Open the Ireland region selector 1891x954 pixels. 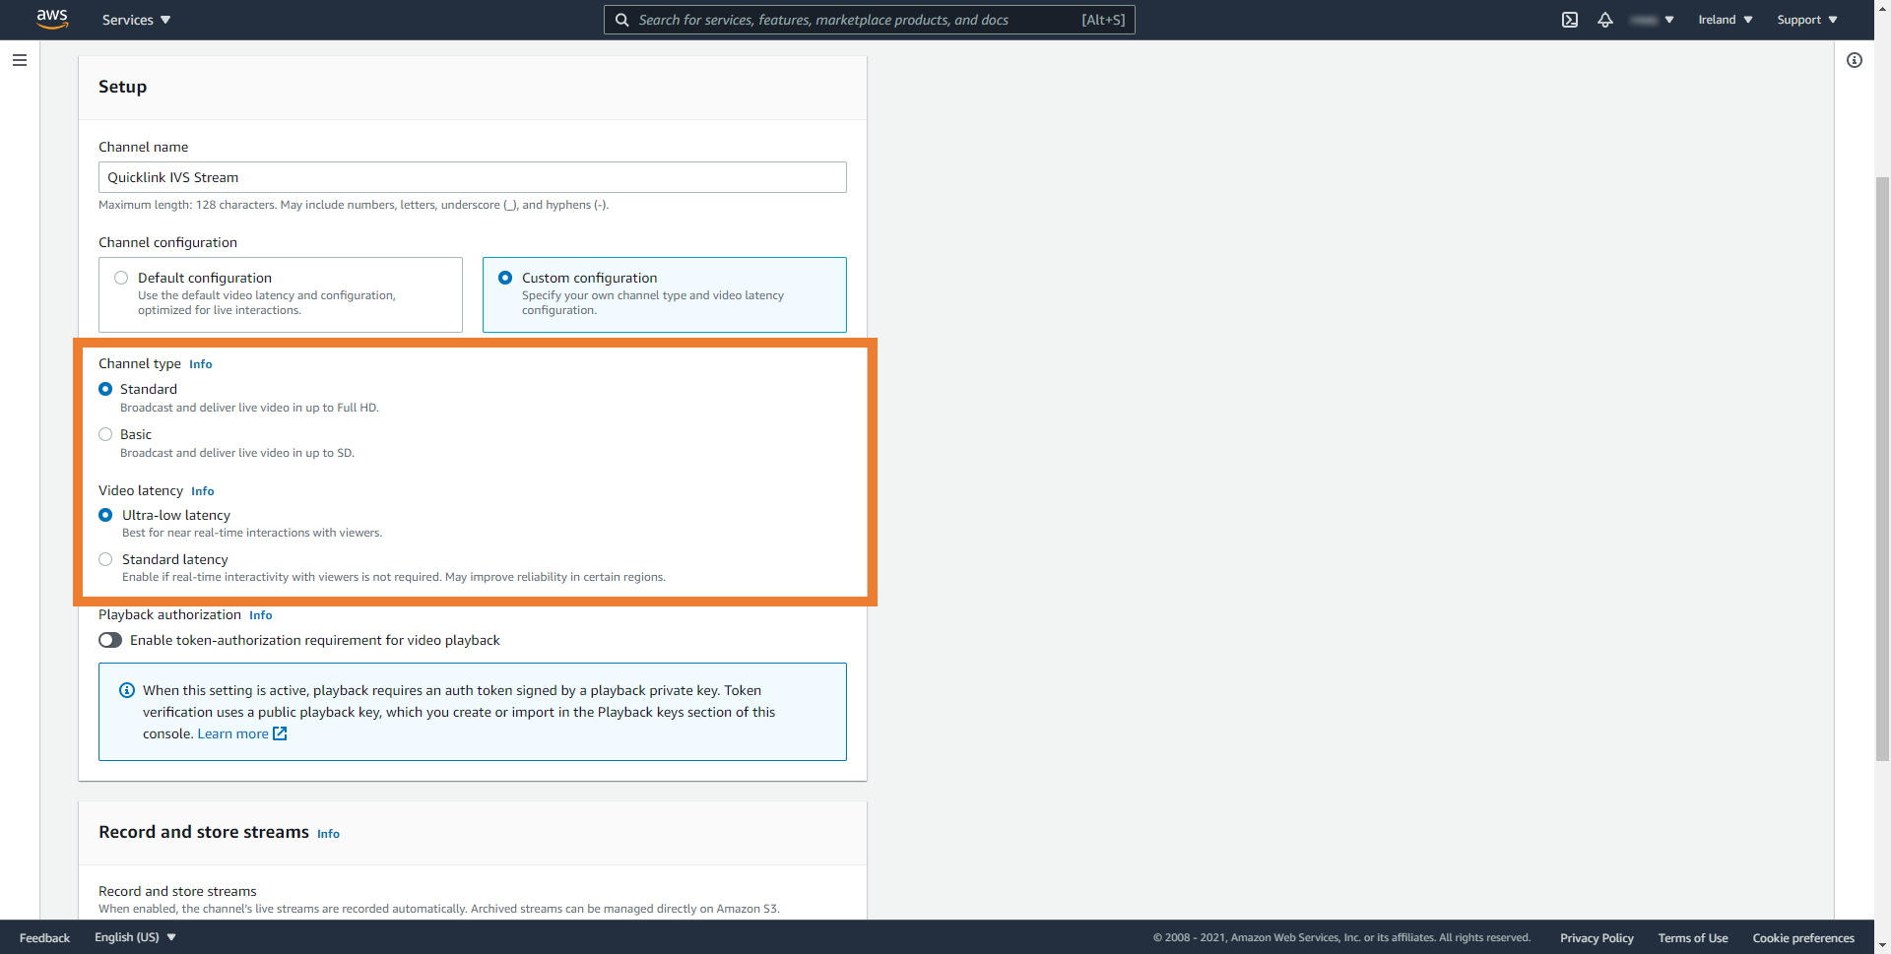point(1726,20)
